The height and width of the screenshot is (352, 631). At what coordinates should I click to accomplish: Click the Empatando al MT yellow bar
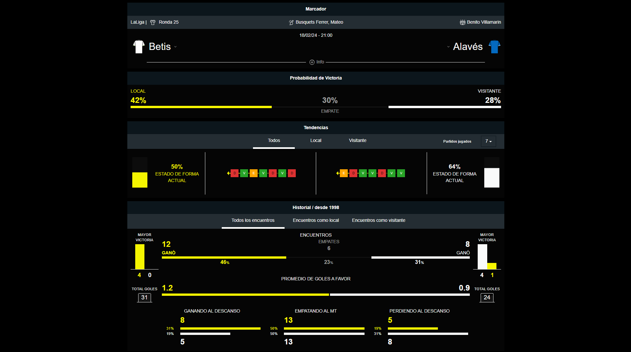324,329
